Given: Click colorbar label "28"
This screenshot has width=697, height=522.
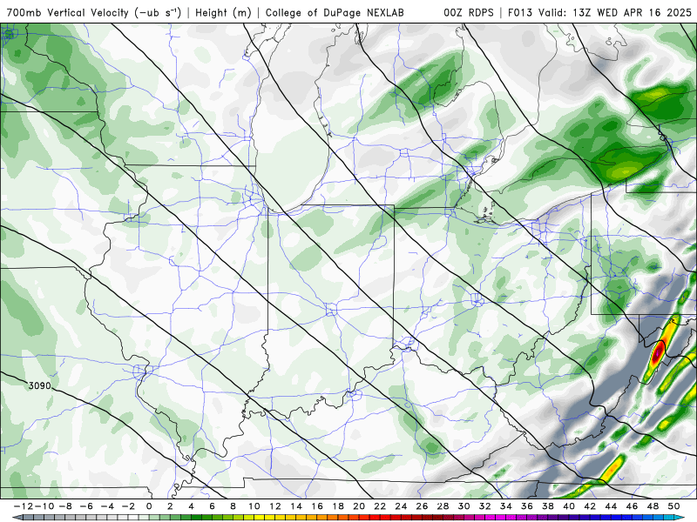Looking at the screenshot, I should coord(443,506).
